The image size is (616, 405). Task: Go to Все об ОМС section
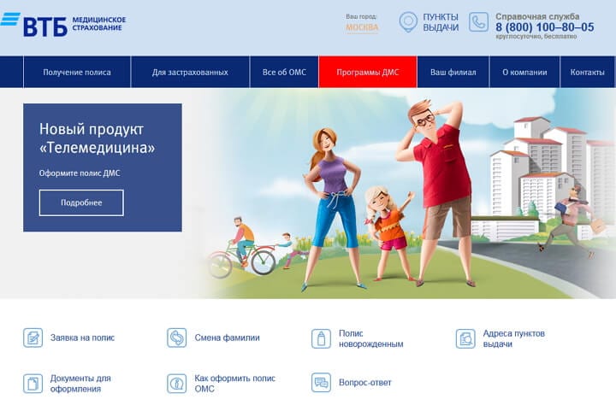[284, 73]
